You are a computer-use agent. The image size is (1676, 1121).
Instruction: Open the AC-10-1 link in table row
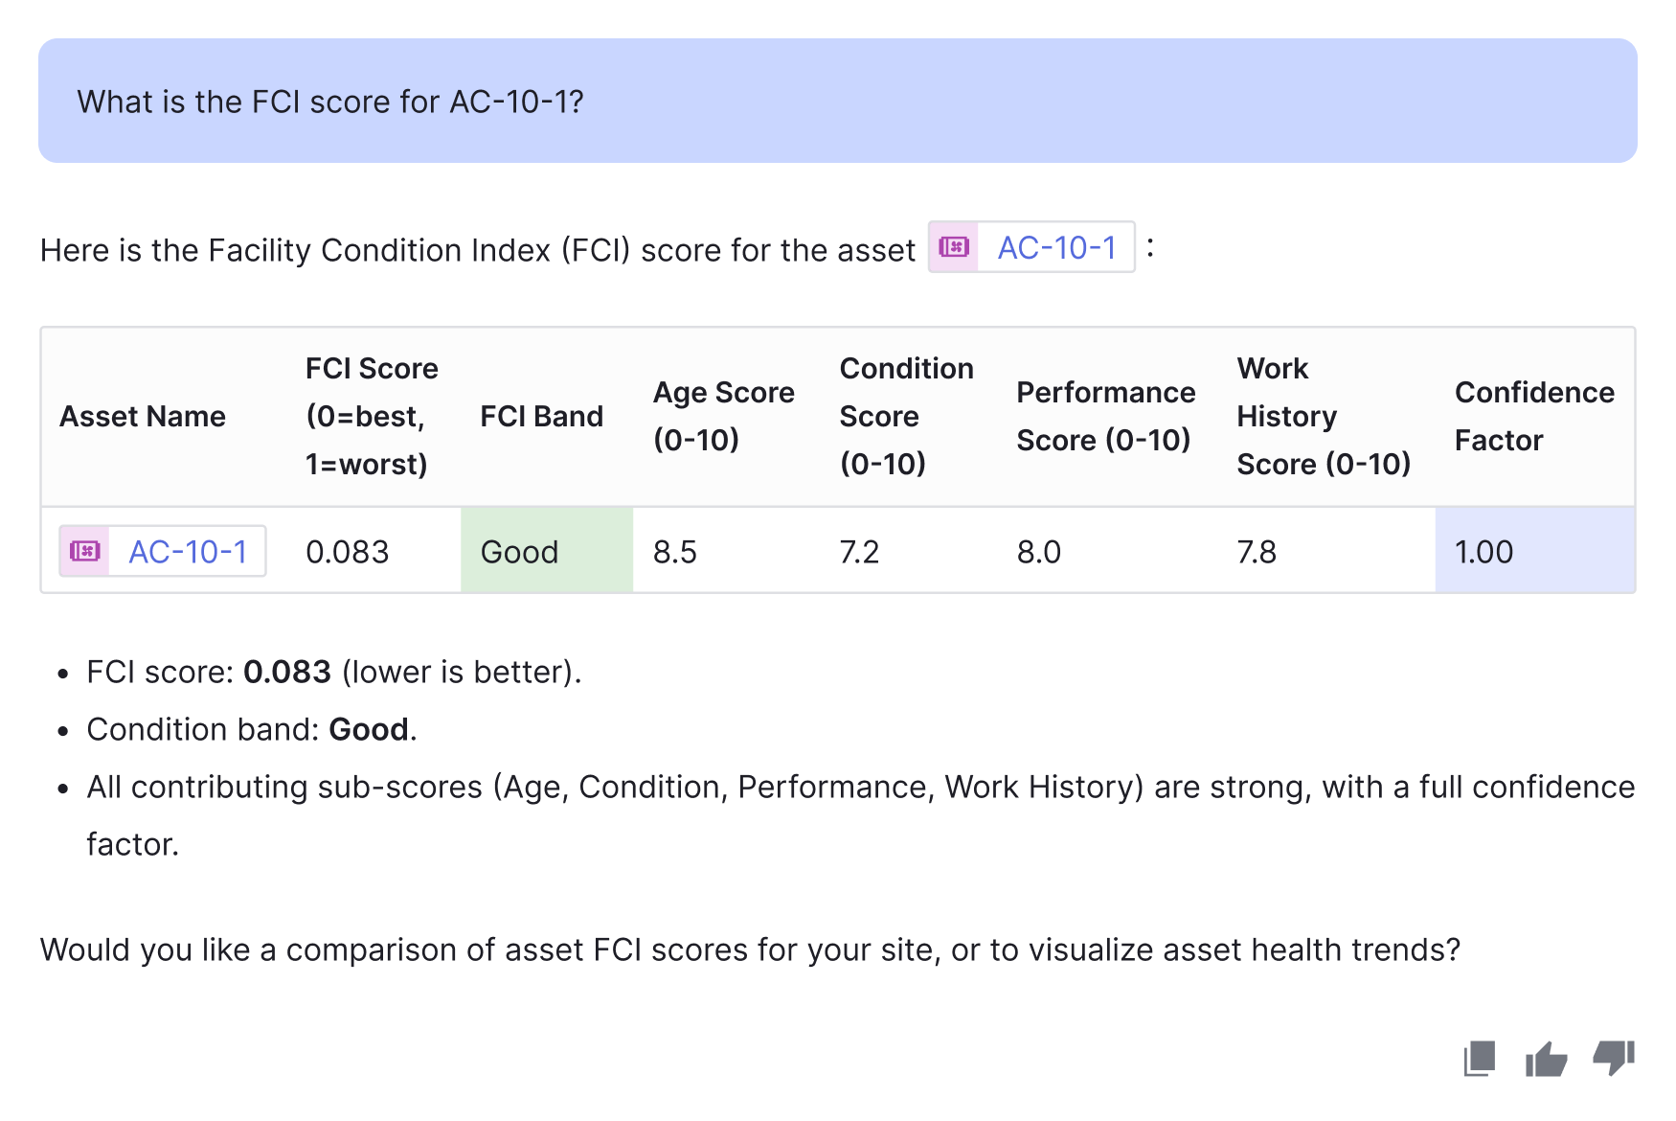[188, 552]
